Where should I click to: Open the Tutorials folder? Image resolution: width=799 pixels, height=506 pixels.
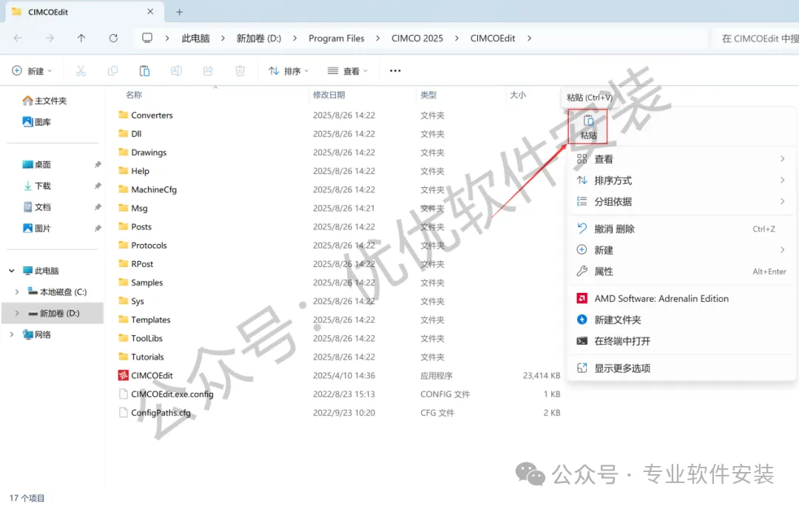pos(147,357)
